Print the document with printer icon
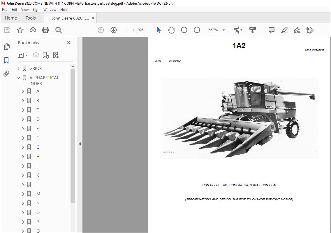Screen dimensions: 331x233 [x=45, y=30]
